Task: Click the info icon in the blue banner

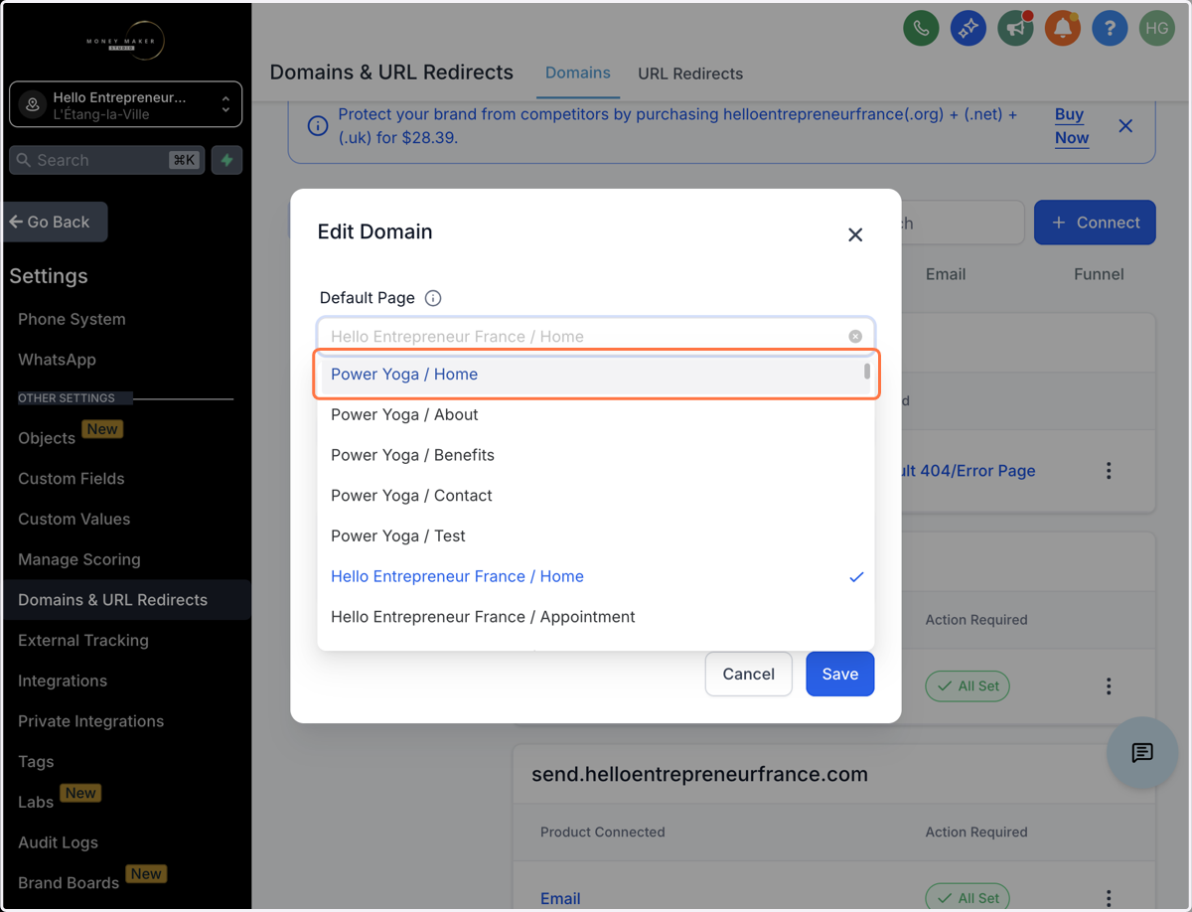Action: pyautogui.click(x=318, y=126)
